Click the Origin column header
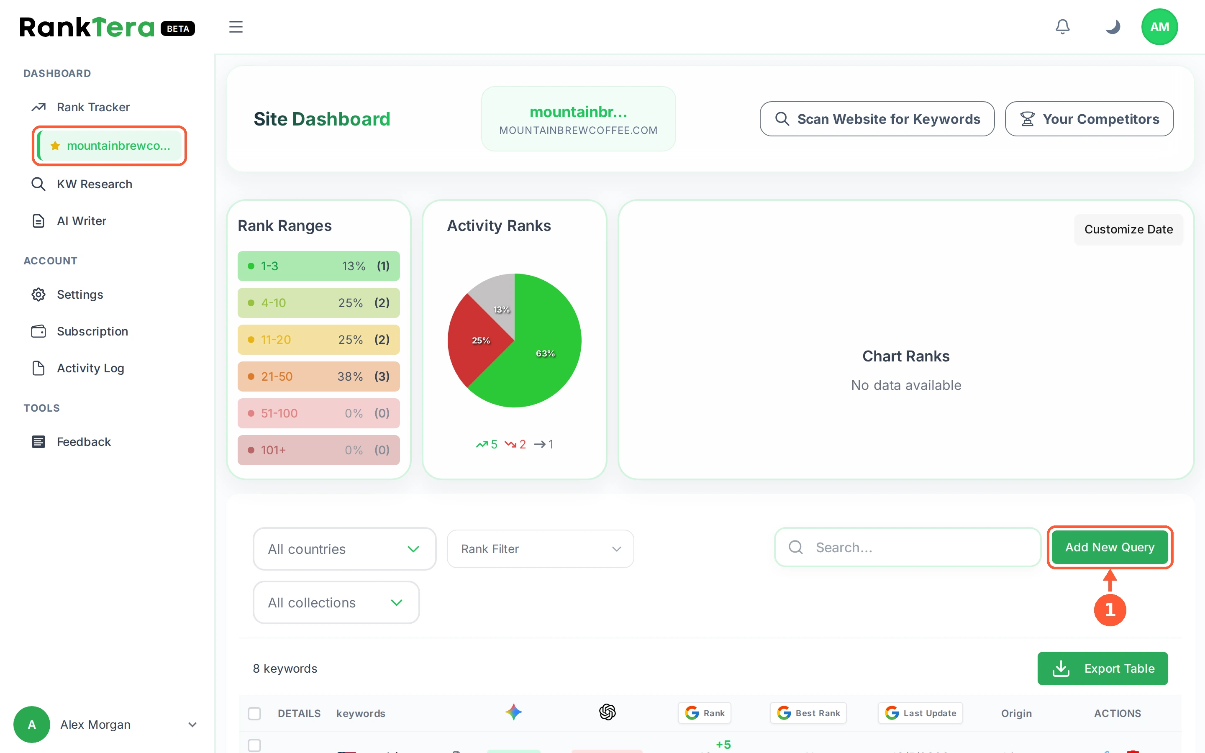Viewport: 1205px width, 753px height. 1016,713
